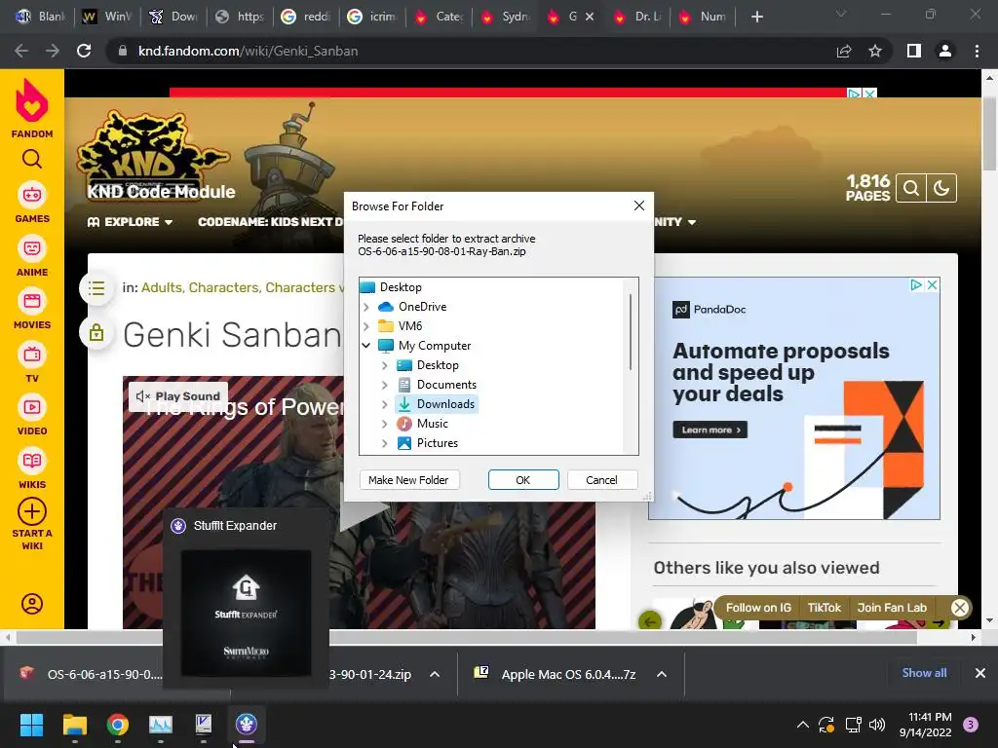The width and height of the screenshot is (998, 748).
Task: Open the Games section icon
Action: 32,195
